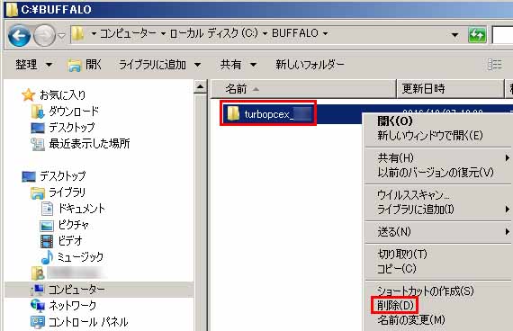
Task: Choose 削除(D) from the context menu
Action: tap(395, 305)
